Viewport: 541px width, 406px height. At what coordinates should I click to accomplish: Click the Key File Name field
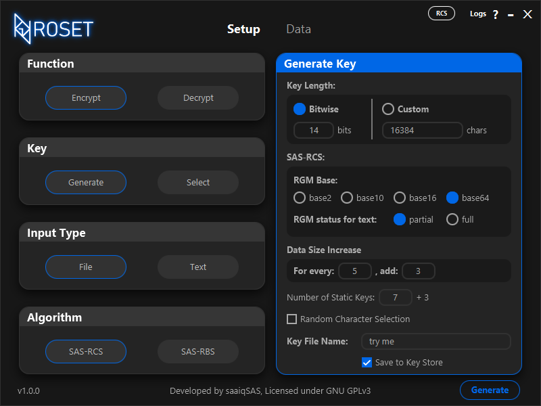(436, 342)
